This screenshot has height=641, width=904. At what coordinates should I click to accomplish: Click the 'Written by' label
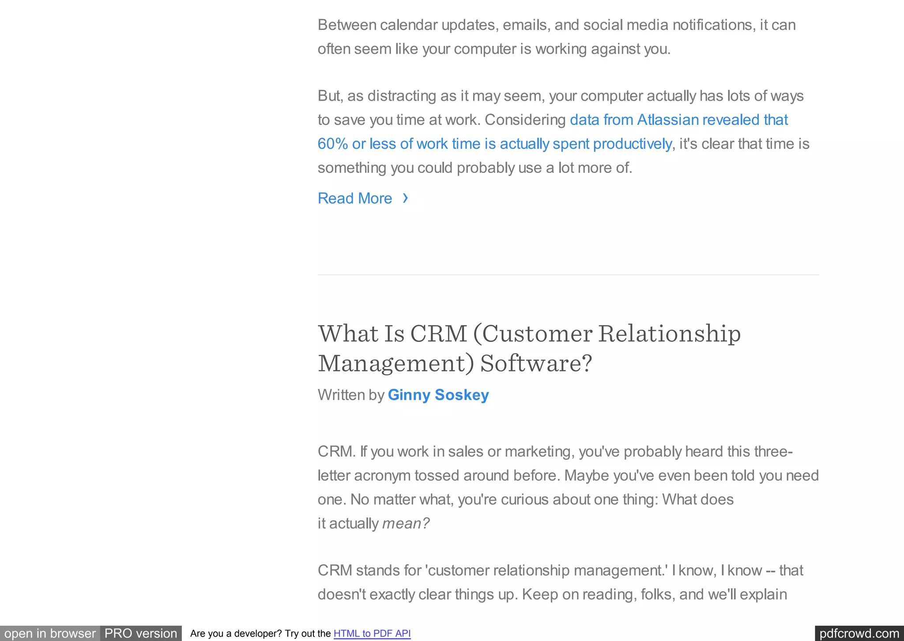[x=351, y=395]
